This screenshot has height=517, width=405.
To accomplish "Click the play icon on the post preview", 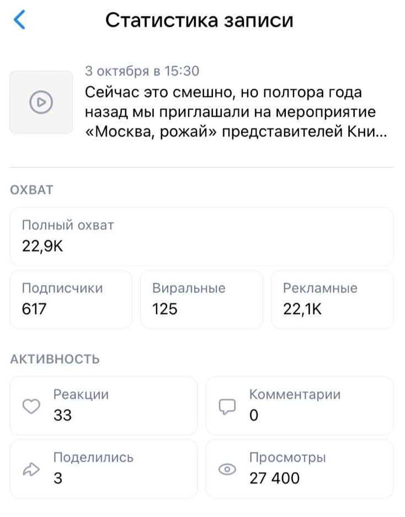I will 41,102.
